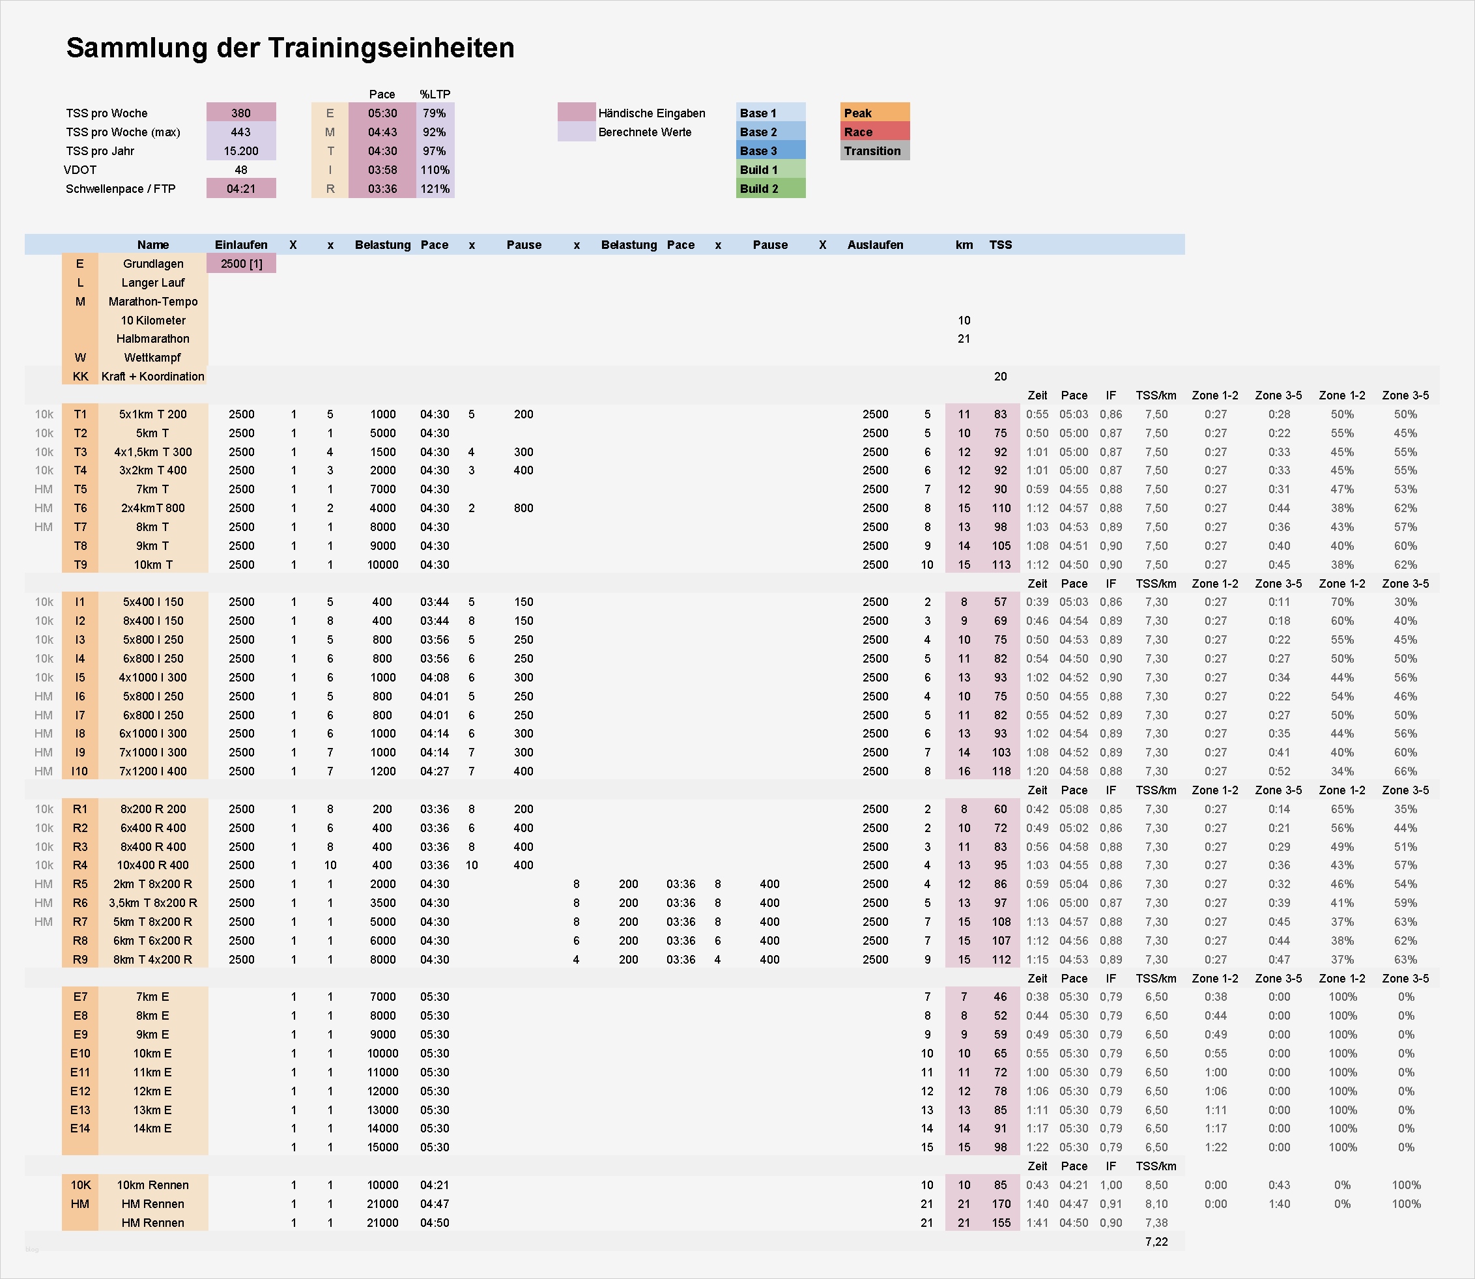Screen dimensions: 1475x1279
Task: Click the TSS pro Woche value 380
Action: [x=240, y=113]
